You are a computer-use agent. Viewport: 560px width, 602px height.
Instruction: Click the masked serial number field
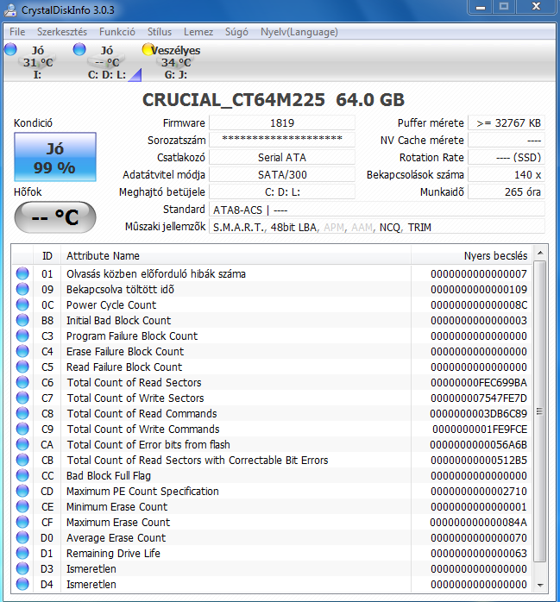(282, 140)
